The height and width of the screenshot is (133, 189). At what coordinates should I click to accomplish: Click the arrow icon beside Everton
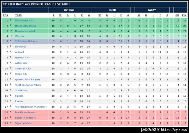[x=12, y=101]
